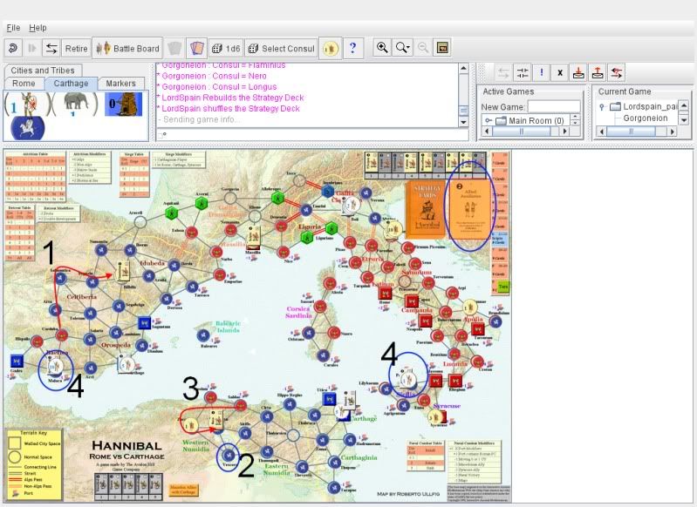The height and width of the screenshot is (507, 697).
Task: Click the New Game name field
Action: click(x=554, y=106)
